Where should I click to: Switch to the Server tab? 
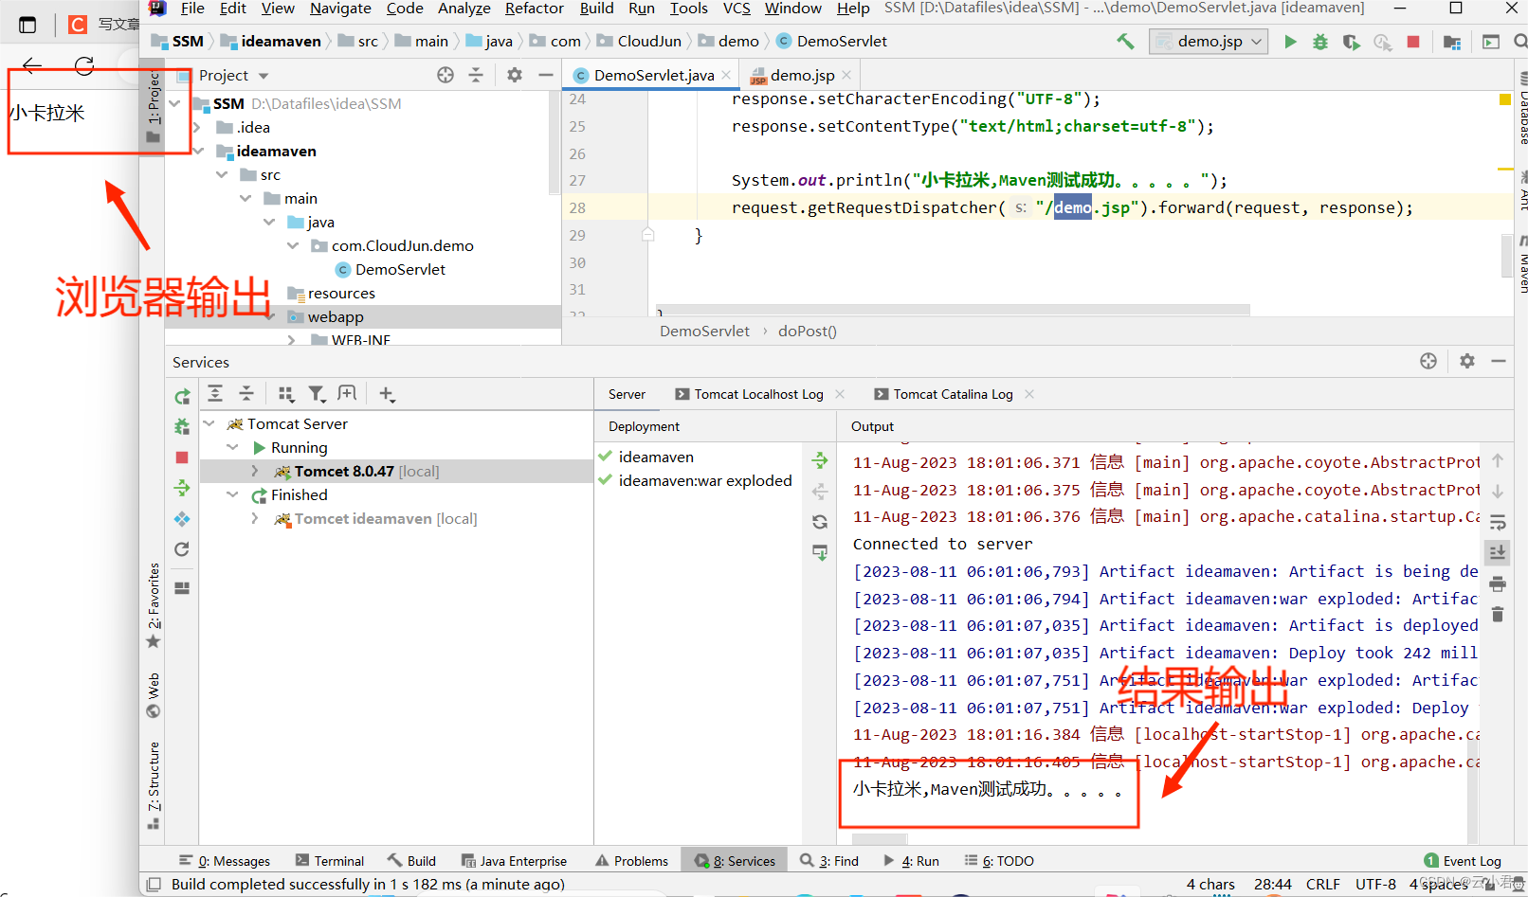(627, 394)
